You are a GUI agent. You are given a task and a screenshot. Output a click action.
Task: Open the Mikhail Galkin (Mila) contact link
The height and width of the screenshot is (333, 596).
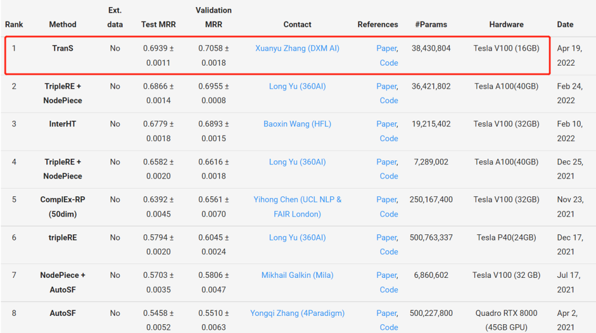point(297,275)
